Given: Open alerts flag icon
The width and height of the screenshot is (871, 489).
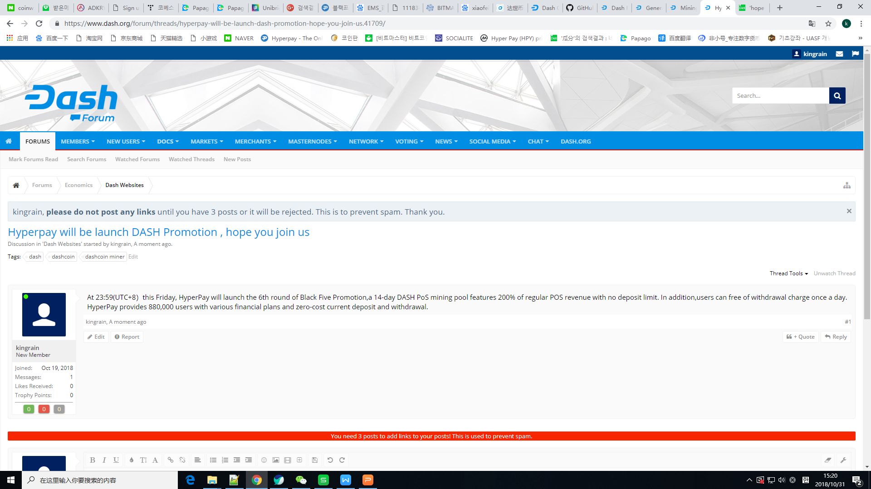Looking at the screenshot, I should 856,54.
